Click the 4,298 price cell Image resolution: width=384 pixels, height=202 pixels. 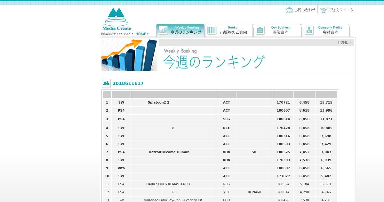(x=304, y=192)
